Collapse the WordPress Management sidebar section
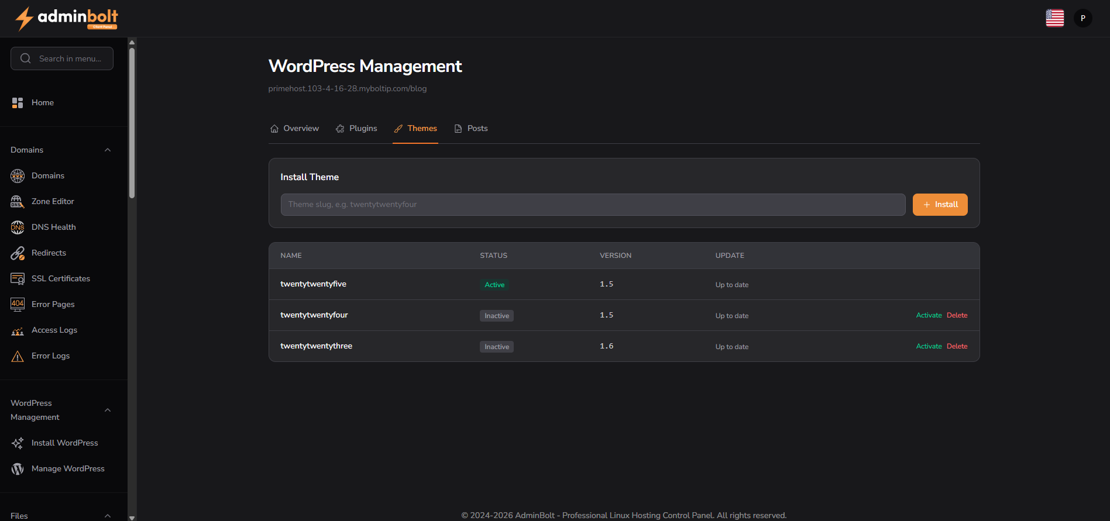Image resolution: width=1110 pixels, height=521 pixels. pyautogui.click(x=108, y=410)
